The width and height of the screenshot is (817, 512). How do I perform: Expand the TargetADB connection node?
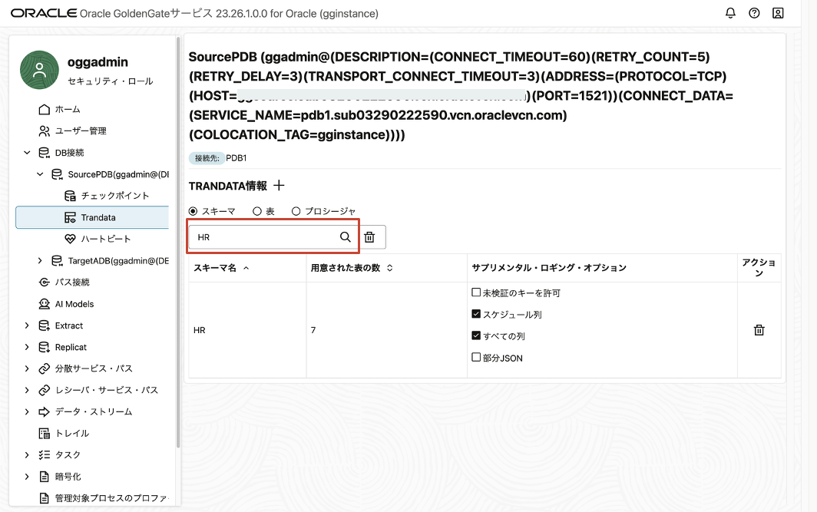40,261
